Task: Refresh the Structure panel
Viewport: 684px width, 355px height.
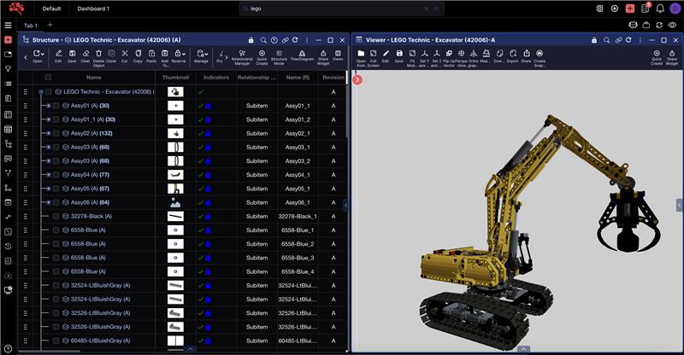Action: [295, 40]
